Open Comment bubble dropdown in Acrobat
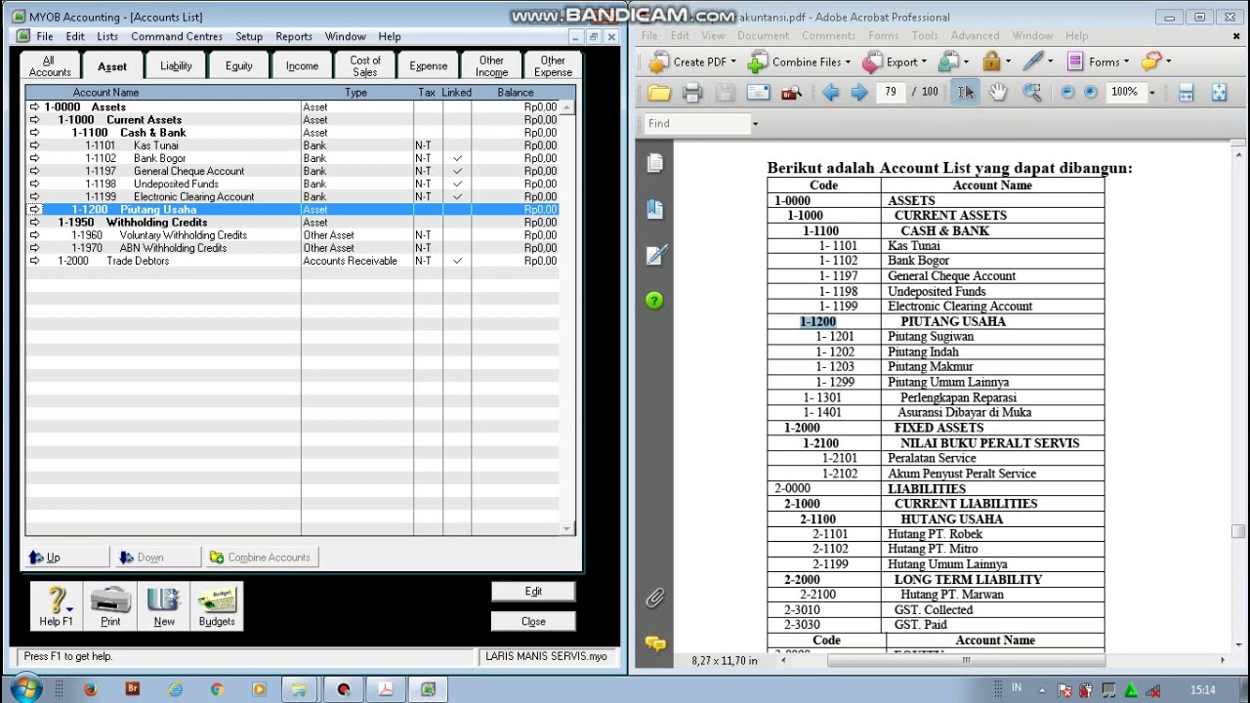The width and height of the screenshot is (1250, 703). tap(1156, 62)
